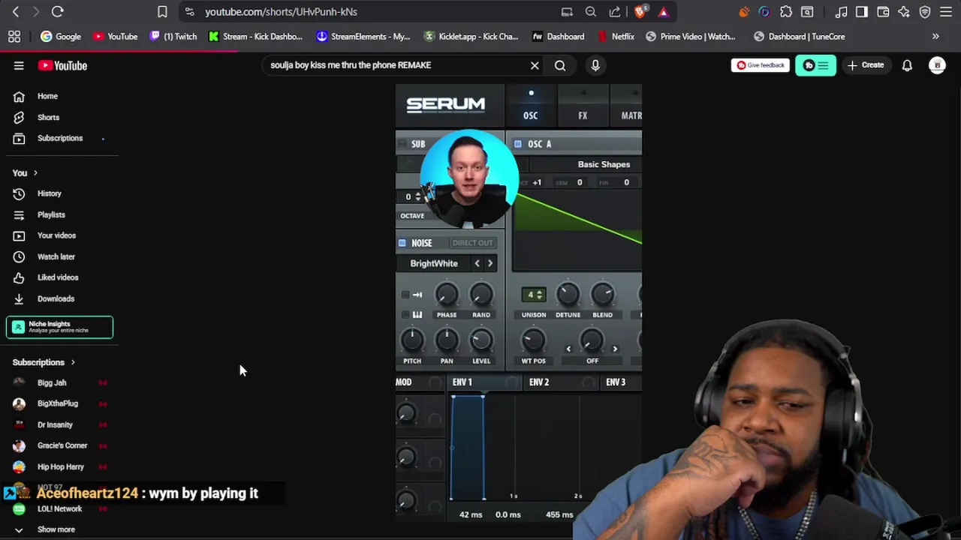Toggle noise DIRECT OUT button
Viewport: 961px width, 540px height.
tap(473, 243)
